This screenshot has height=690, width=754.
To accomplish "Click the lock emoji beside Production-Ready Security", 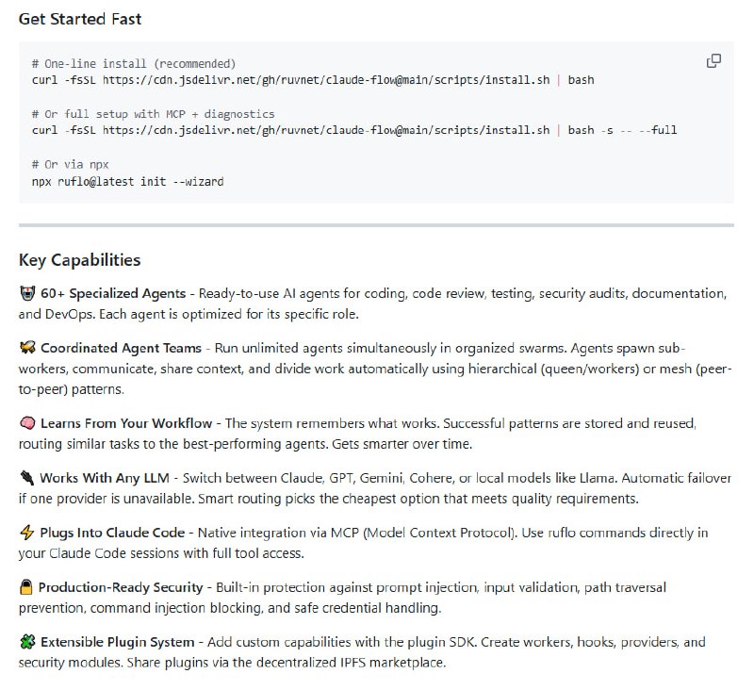I will coord(26,588).
